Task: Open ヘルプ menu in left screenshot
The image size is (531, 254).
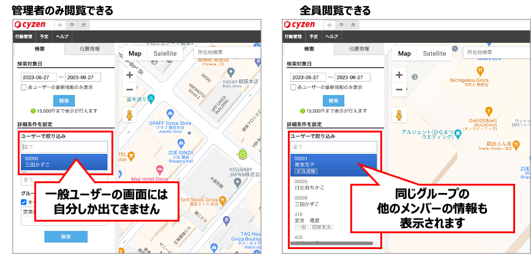Action: tap(62, 37)
